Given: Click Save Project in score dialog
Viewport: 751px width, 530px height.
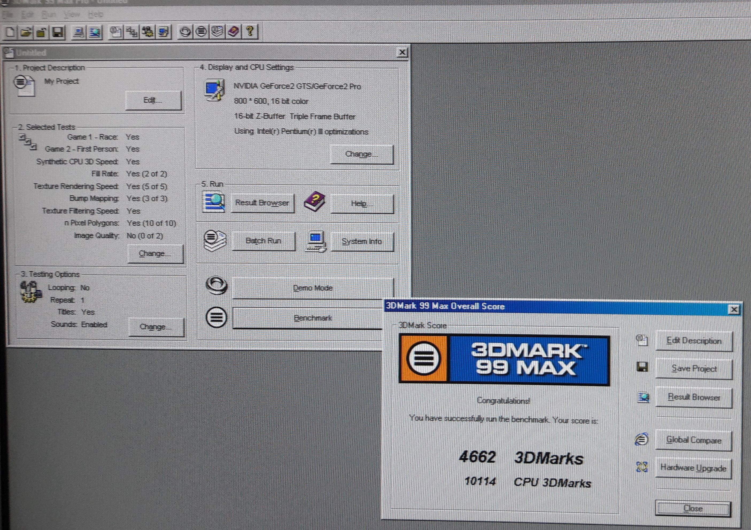Looking at the screenshot, I should tap(694, 369).
